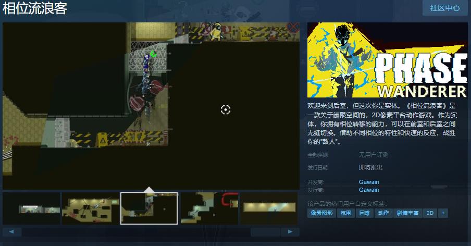Select the first screenshot thumbnail
The width and height of the screenshot is (471, 246).
pos(31,208)
